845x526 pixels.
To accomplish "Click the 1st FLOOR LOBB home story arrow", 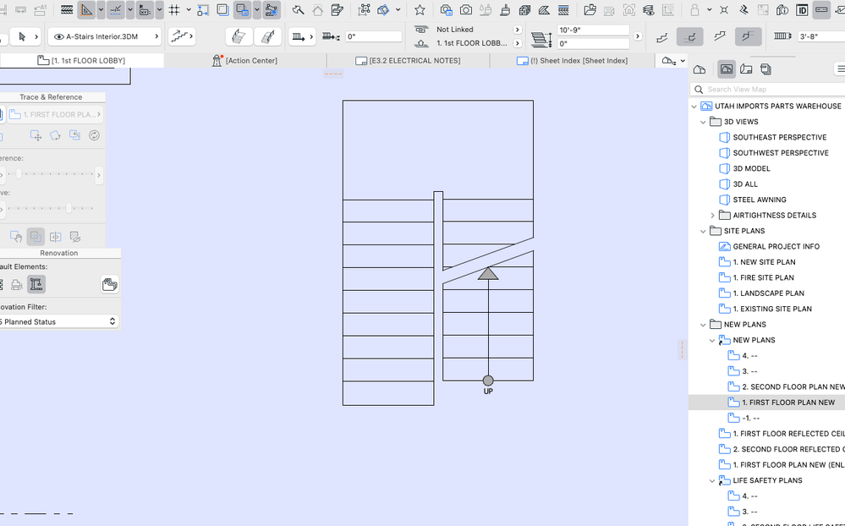I will point(518,43).
